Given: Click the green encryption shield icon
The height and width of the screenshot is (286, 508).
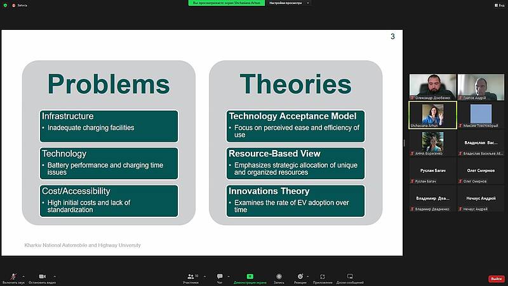Looking at the screenshot, I should pos(5,5).
